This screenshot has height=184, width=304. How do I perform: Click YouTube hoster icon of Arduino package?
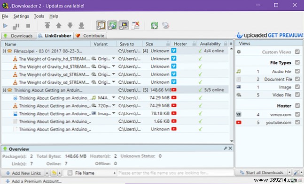click(x=174, y=90)
